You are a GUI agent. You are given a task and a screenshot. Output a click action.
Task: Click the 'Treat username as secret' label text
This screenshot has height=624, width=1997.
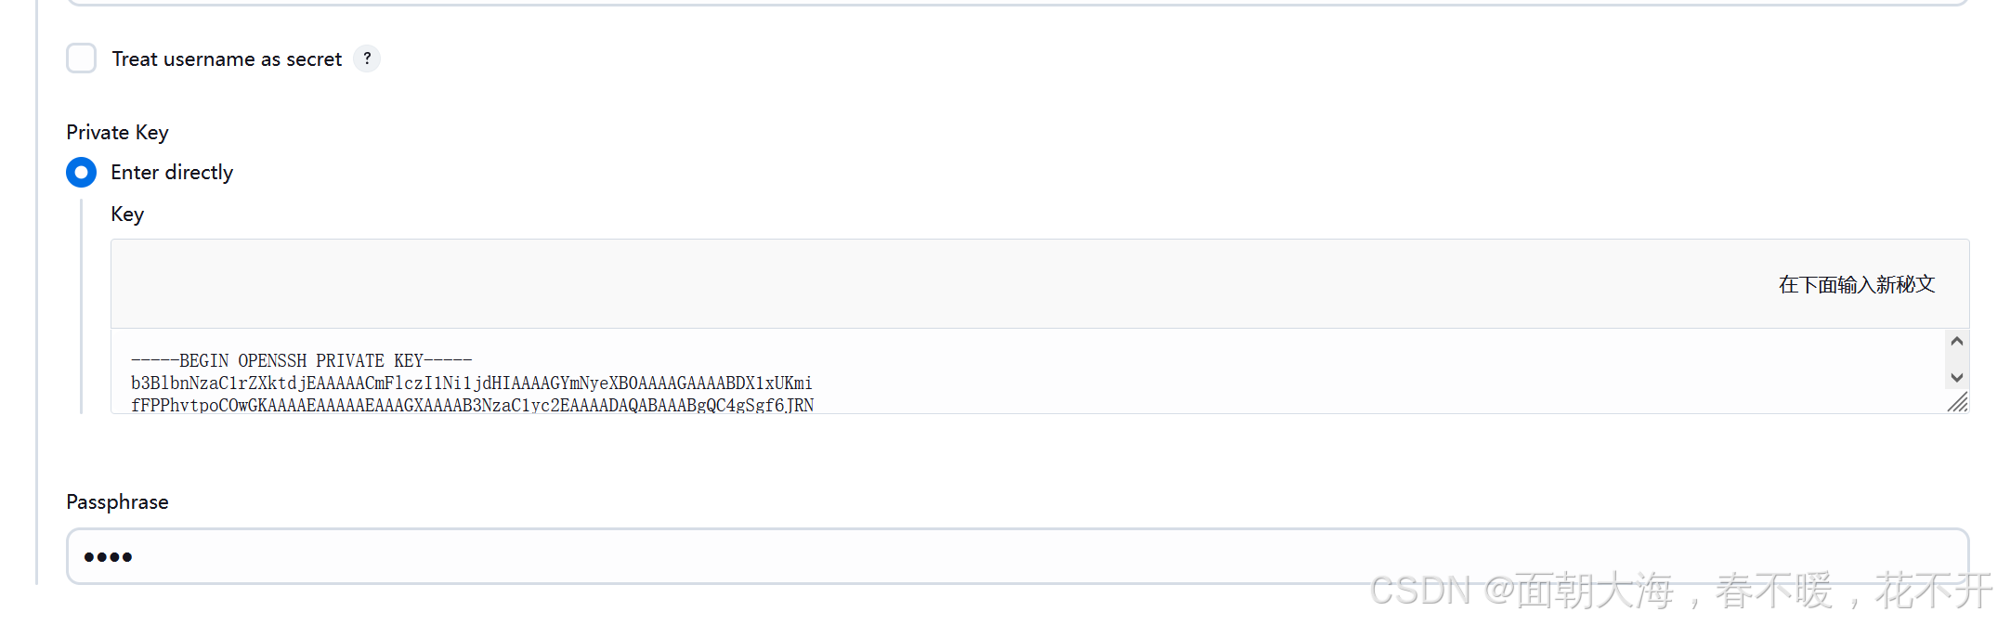[227, 59]
